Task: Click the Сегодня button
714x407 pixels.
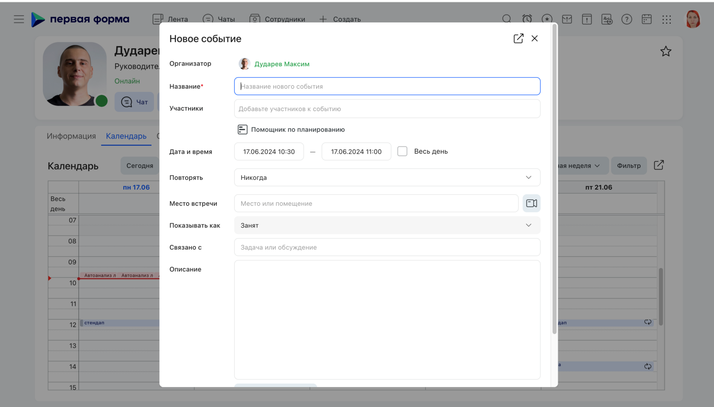Action: click(140, 165)
